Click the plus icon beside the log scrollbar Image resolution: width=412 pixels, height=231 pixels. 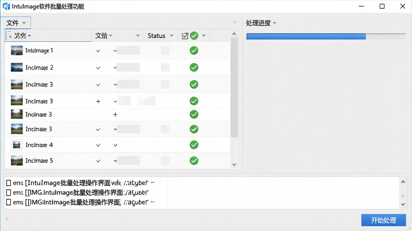click(403, 196)
